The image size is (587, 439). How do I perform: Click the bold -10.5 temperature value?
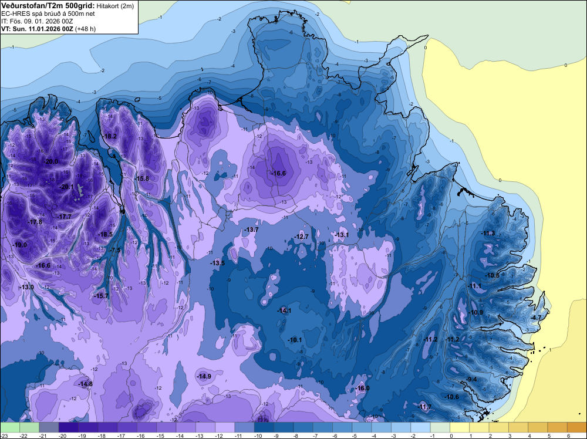pyautogui.click(x=492, y=275)
